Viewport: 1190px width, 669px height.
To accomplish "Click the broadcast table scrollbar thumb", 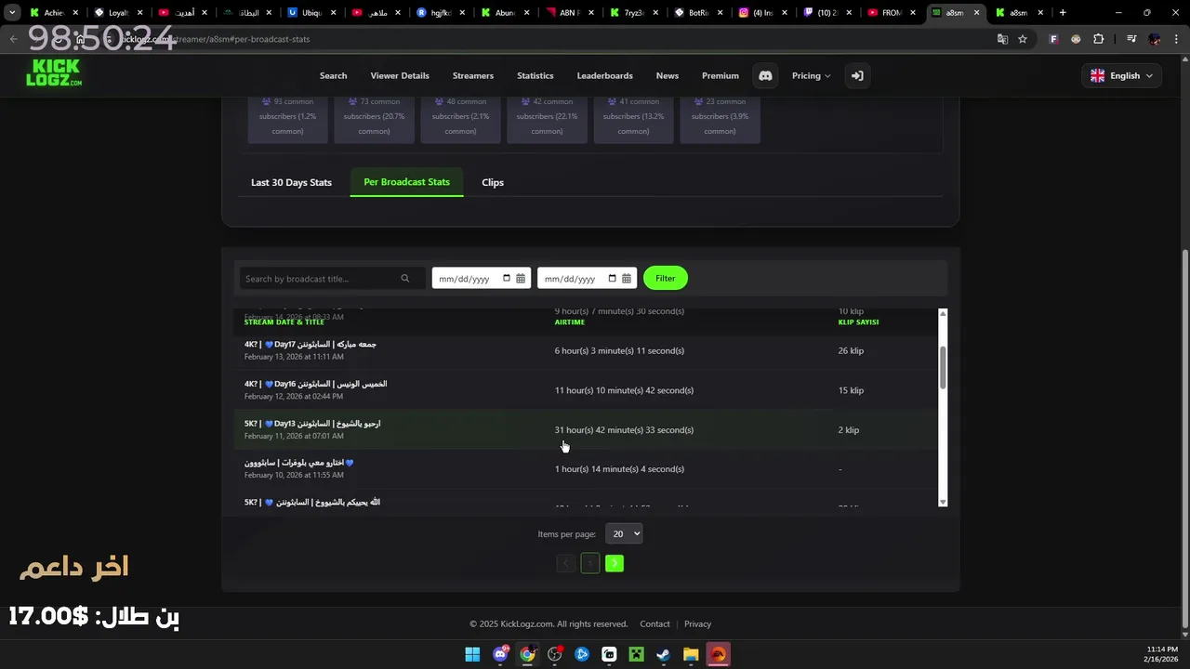I will (943, 368).
